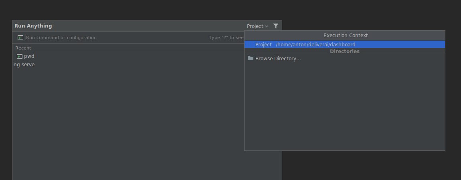Screen dimensions: 461x180
Task: Click the folder icon beside Browse Directory
Action: [x=251, y=58]
